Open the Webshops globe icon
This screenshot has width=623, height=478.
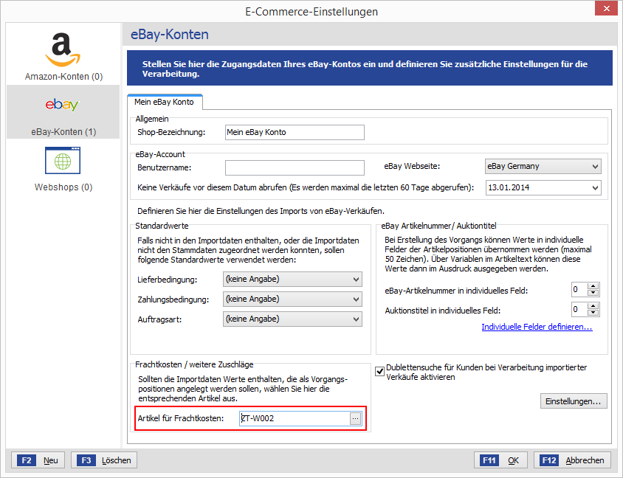point(63,161)
